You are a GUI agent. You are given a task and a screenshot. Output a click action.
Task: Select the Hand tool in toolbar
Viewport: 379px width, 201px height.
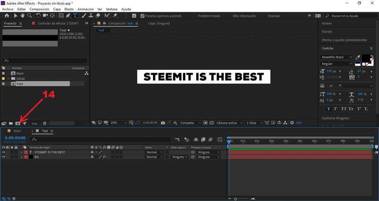click(x=22, y=16)
